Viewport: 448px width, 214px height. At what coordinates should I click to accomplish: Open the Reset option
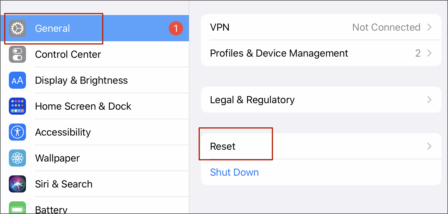pos(223,146)
